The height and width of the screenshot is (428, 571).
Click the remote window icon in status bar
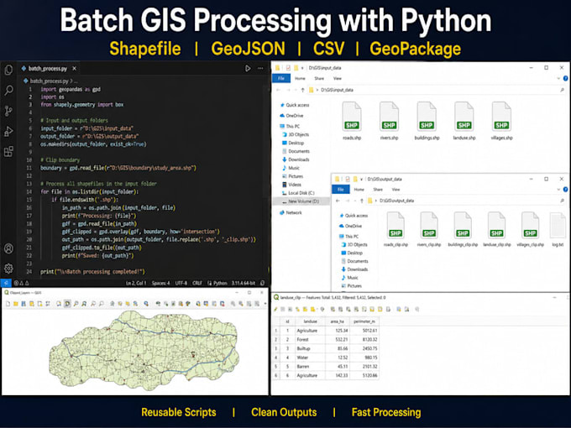point(6,283)
